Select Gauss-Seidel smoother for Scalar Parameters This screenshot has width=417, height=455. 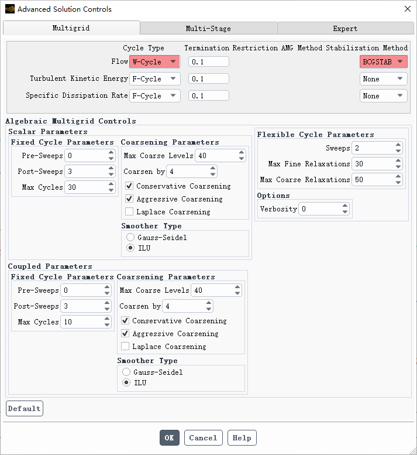click(130, 238)
